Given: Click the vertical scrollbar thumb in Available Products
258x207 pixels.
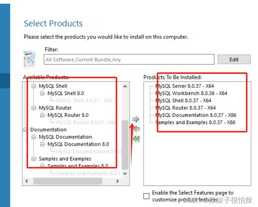Looking at the screenshot, I should [x=125, y=145].
